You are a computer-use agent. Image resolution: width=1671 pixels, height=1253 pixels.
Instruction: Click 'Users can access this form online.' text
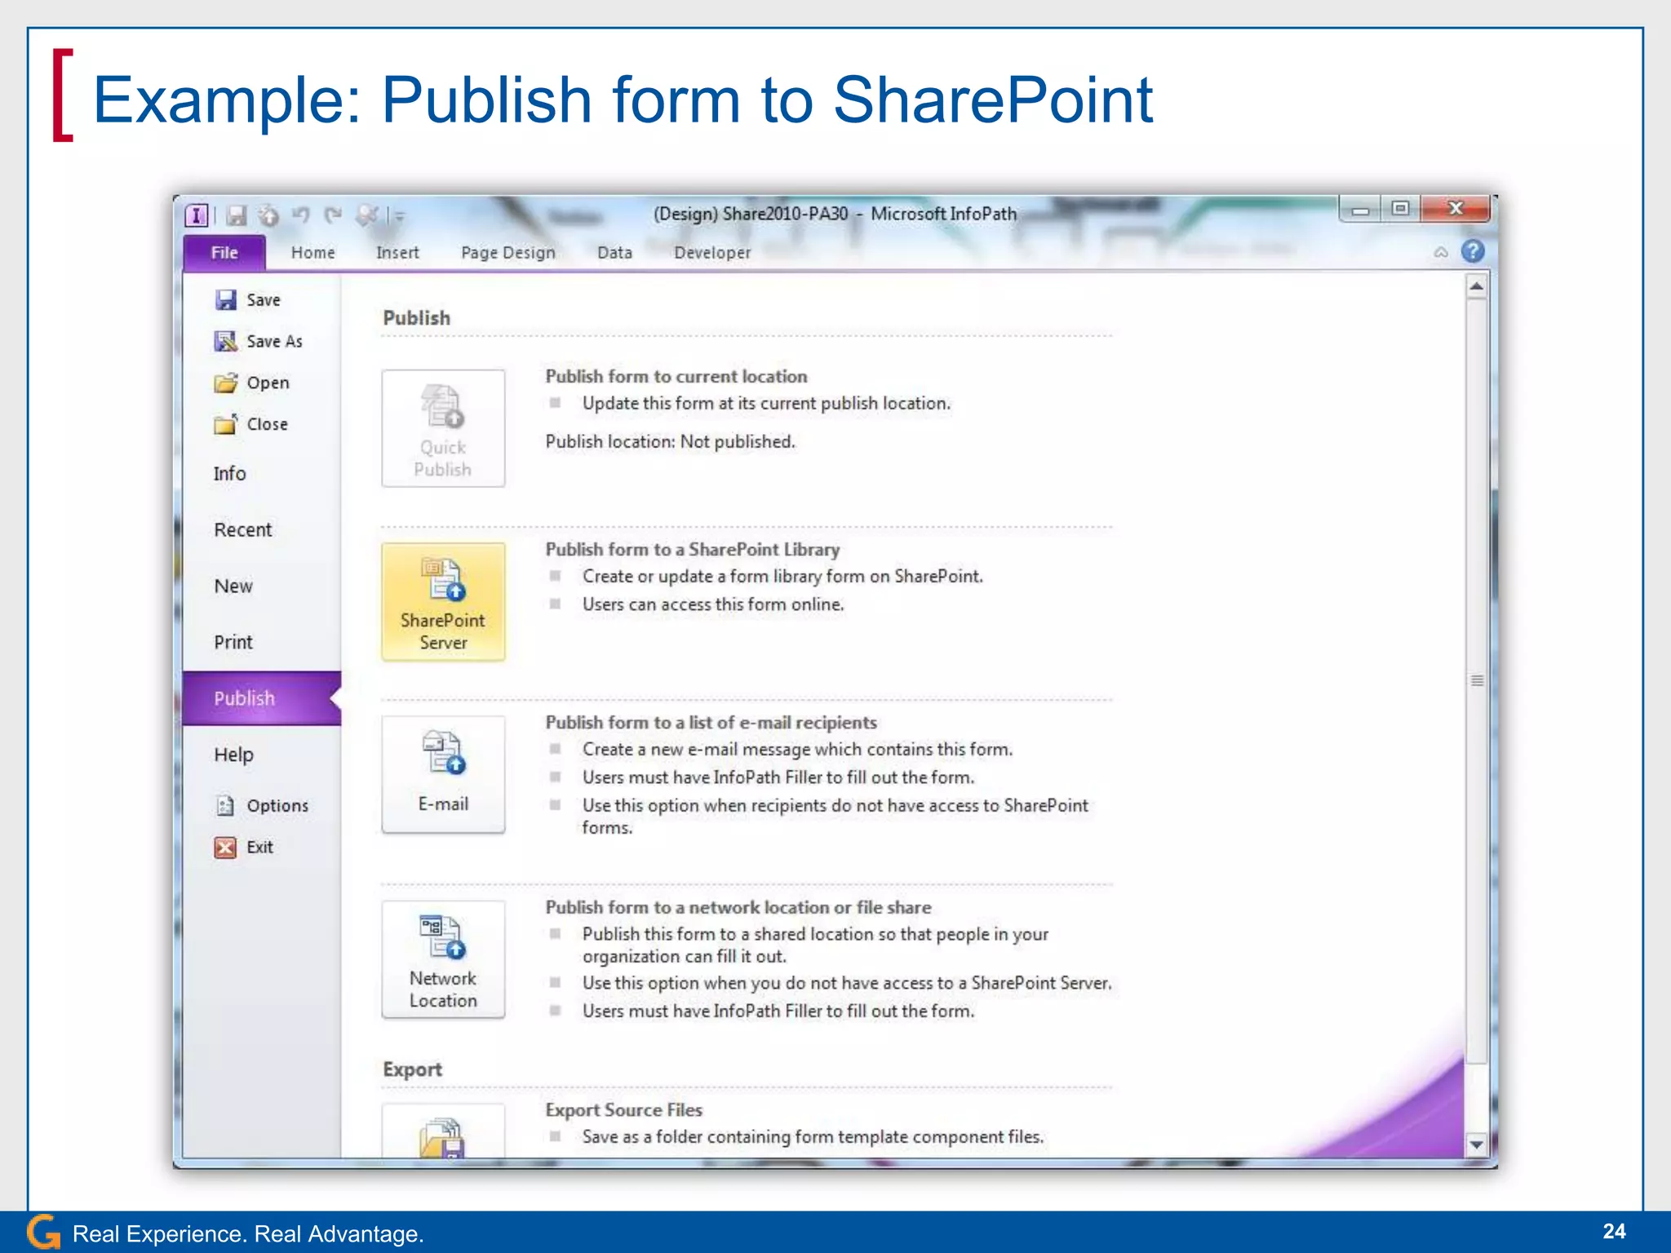713,604
